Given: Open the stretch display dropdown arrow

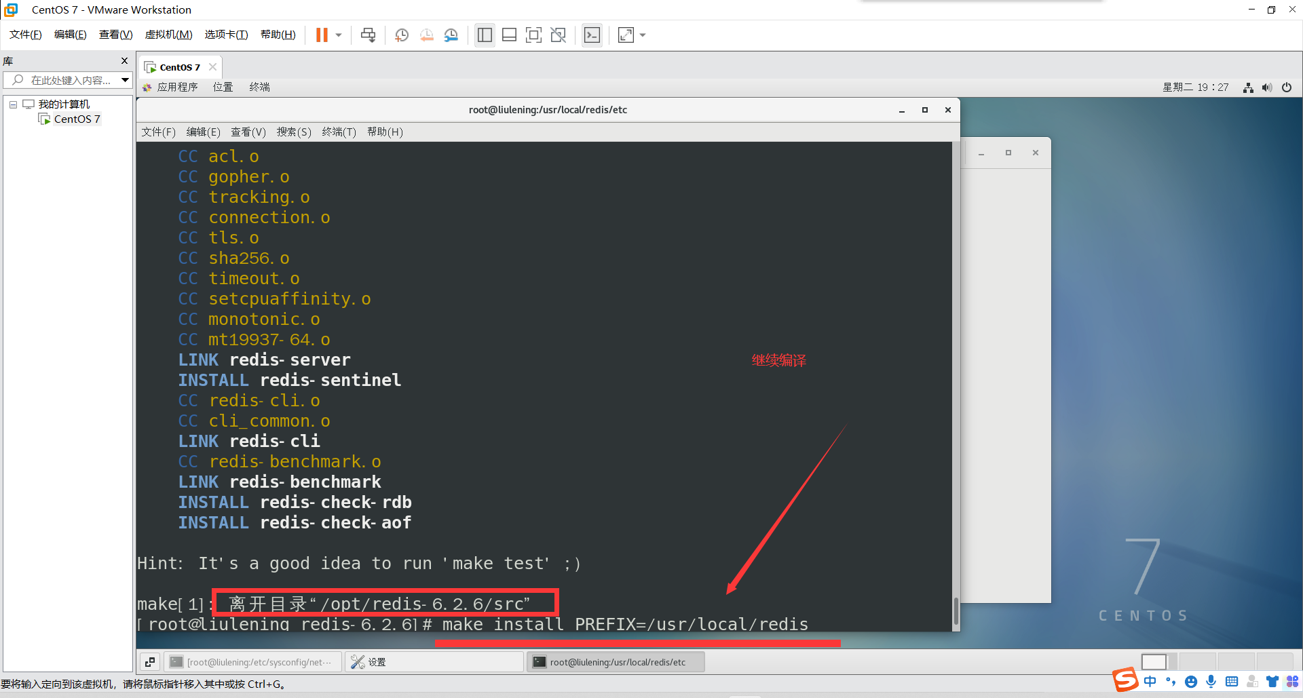Looking at the screenshot, I should coord(643,35).
